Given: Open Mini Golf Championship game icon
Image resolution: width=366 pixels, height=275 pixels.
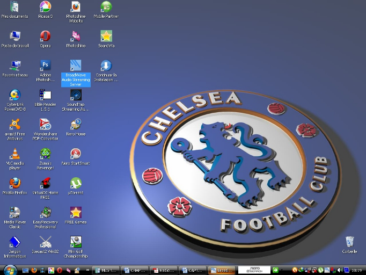Looking at the screenshot, I should tap(76, 248).
